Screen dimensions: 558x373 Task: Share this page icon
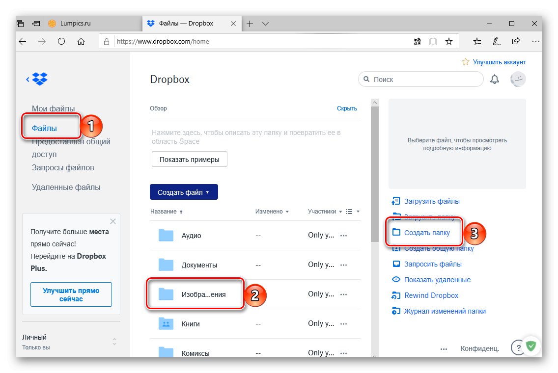pos(516,41)
